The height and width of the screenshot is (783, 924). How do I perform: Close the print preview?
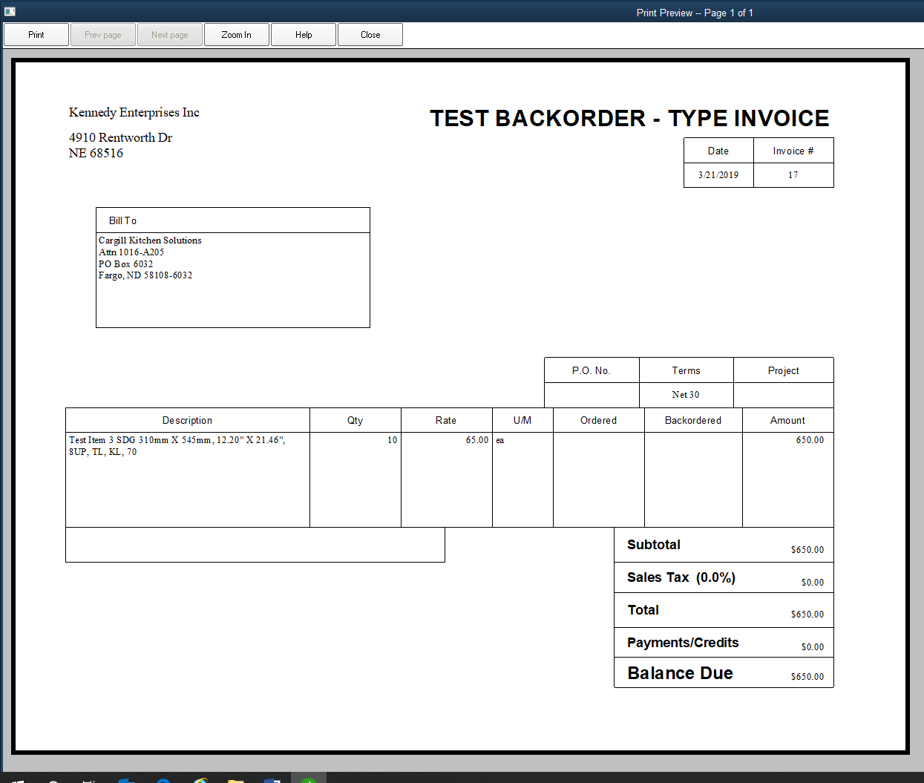(370, 34)
